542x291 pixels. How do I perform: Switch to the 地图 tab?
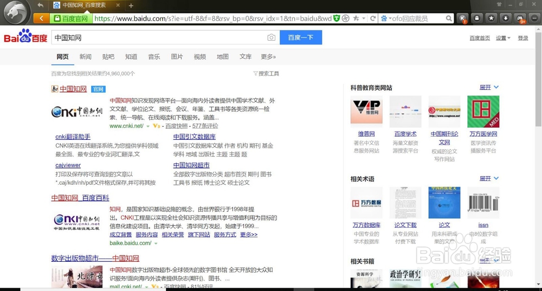(223, 57)
